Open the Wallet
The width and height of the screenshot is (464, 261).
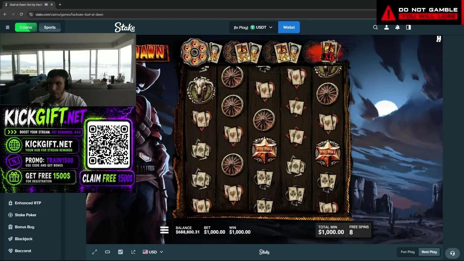click(x=289, y=27)
